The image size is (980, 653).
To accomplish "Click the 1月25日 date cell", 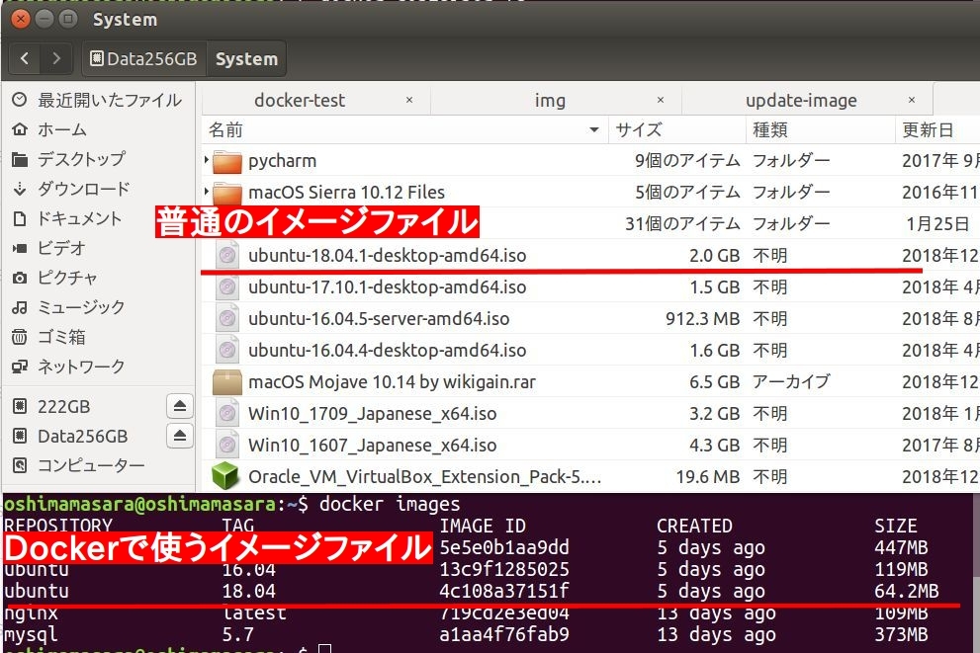I will point(937,223).
